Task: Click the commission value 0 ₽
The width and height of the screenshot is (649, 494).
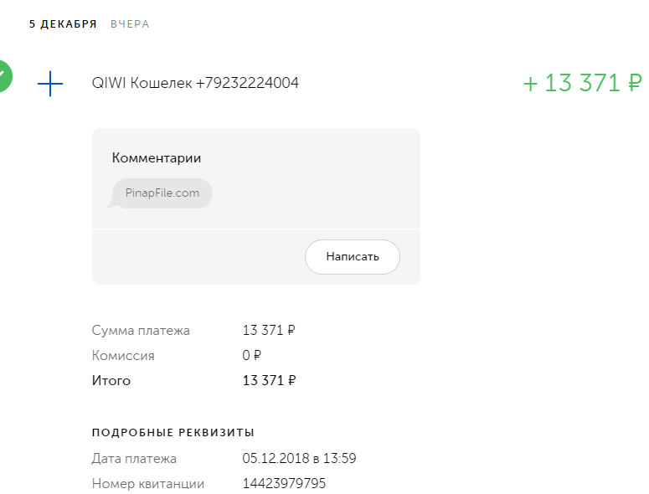Action: point(252,356)
